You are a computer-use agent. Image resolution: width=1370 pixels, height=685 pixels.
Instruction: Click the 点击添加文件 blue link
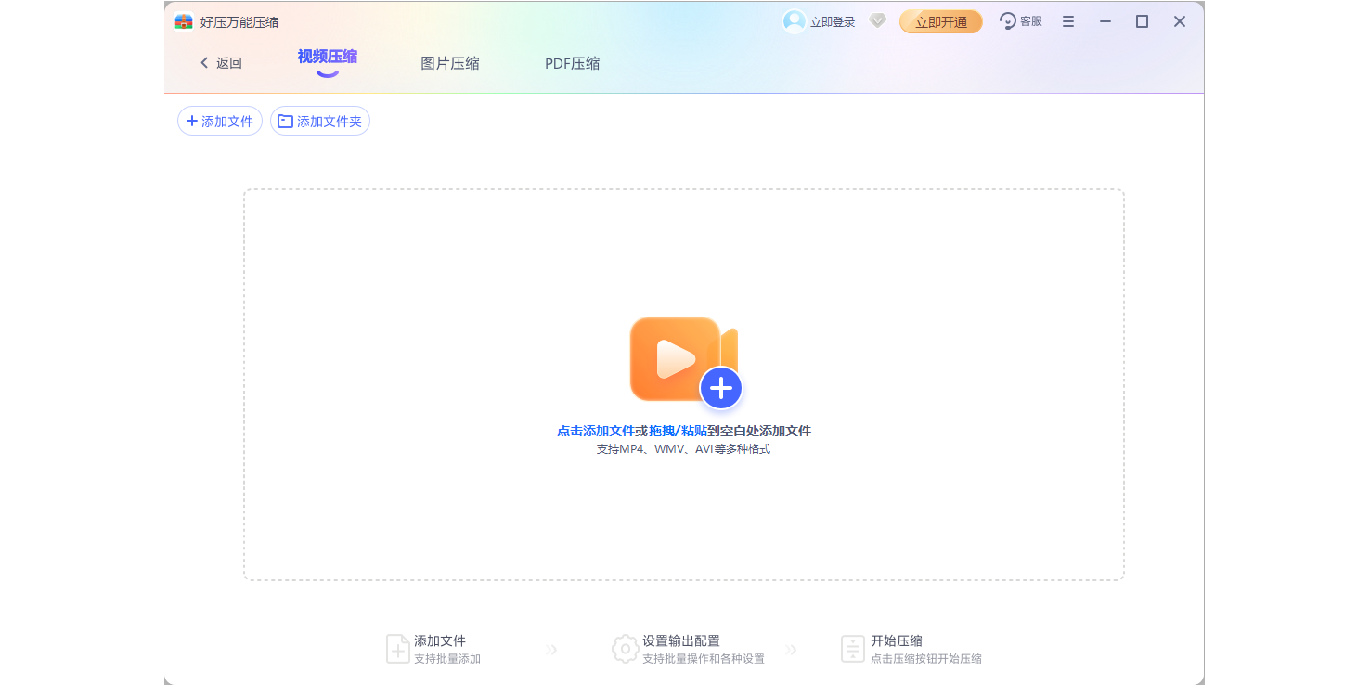595,431
